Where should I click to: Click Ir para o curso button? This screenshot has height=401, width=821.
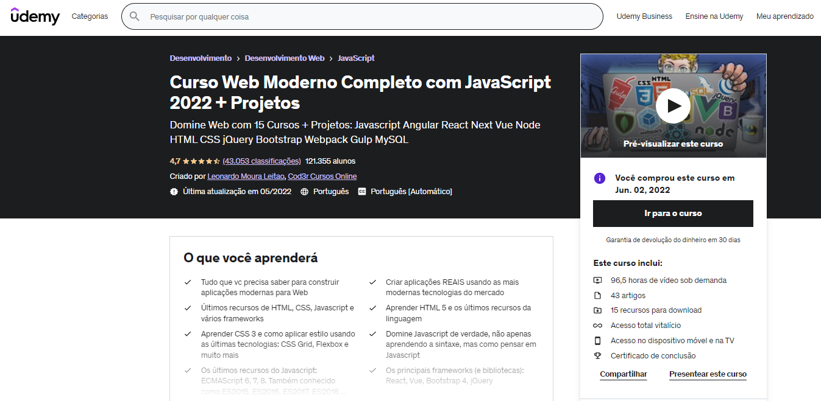pyautogui.click(x=673, y=214)
